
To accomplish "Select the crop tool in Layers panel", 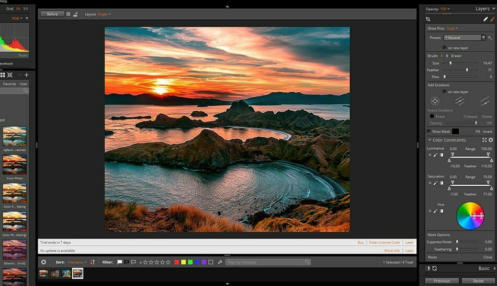I will coord(428,19).
